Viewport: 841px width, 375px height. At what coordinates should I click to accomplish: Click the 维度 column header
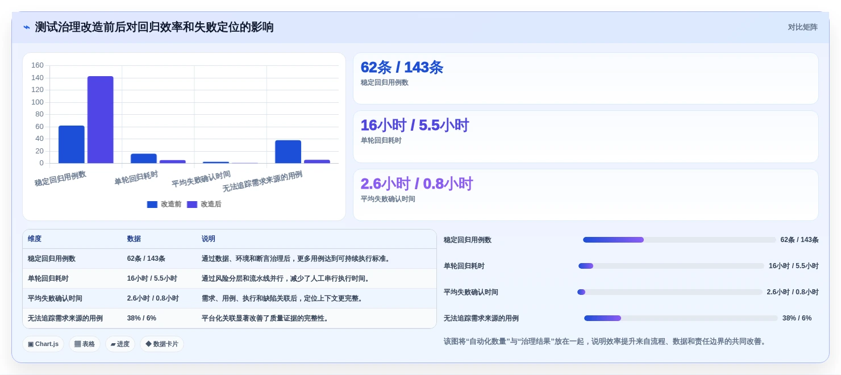point(35,239)
